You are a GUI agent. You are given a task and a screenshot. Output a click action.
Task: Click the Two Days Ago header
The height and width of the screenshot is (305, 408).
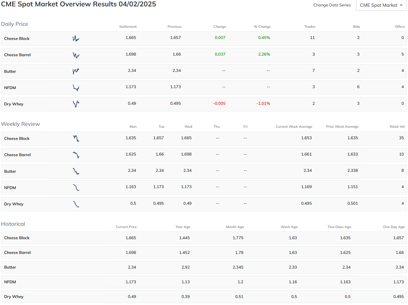coord(339,227)
